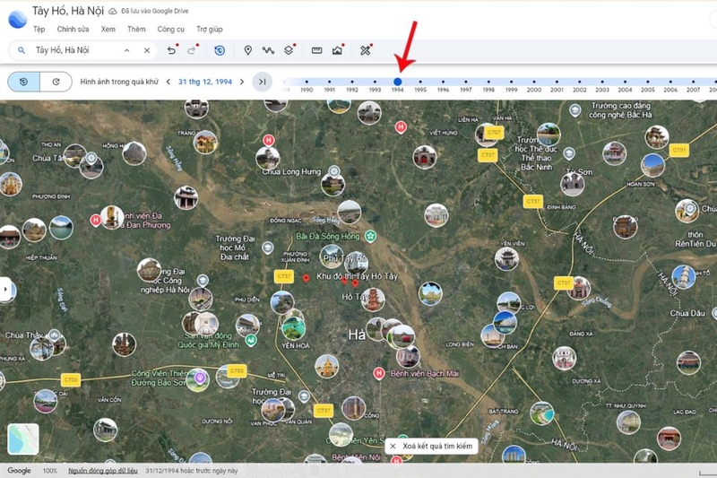The image size is (717, 478).
Task: Clear the Tây Hồ, Hà Nội search field
Action: (x=147, y=50)
